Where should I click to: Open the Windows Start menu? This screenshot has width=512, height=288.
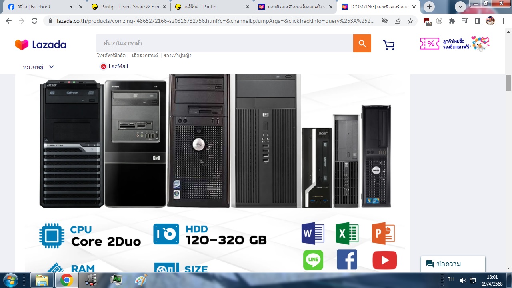(x=11, y=280)
